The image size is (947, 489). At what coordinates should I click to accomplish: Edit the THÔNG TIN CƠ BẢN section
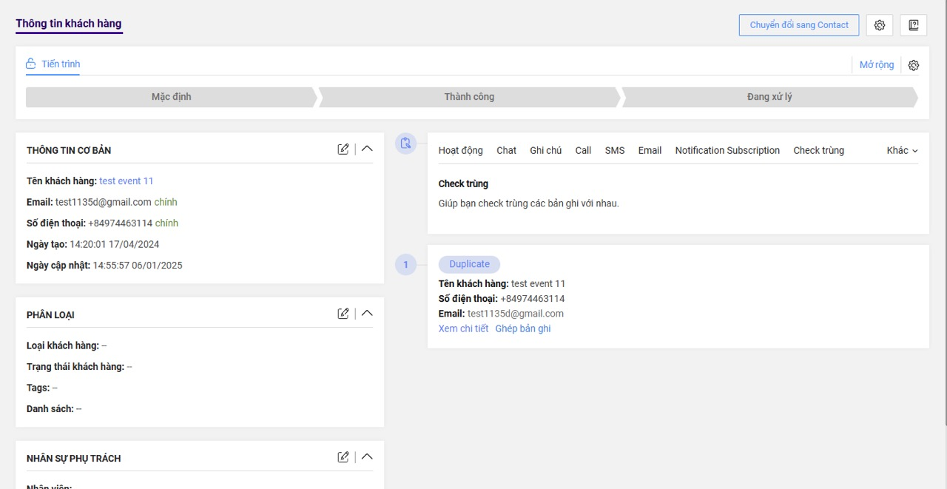343,149
